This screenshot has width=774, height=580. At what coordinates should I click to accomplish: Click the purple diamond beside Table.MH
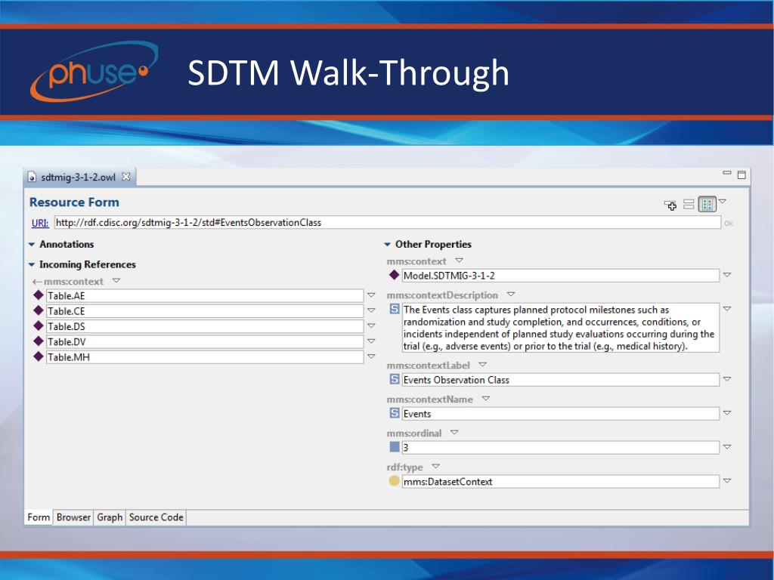tap(39, 356)
